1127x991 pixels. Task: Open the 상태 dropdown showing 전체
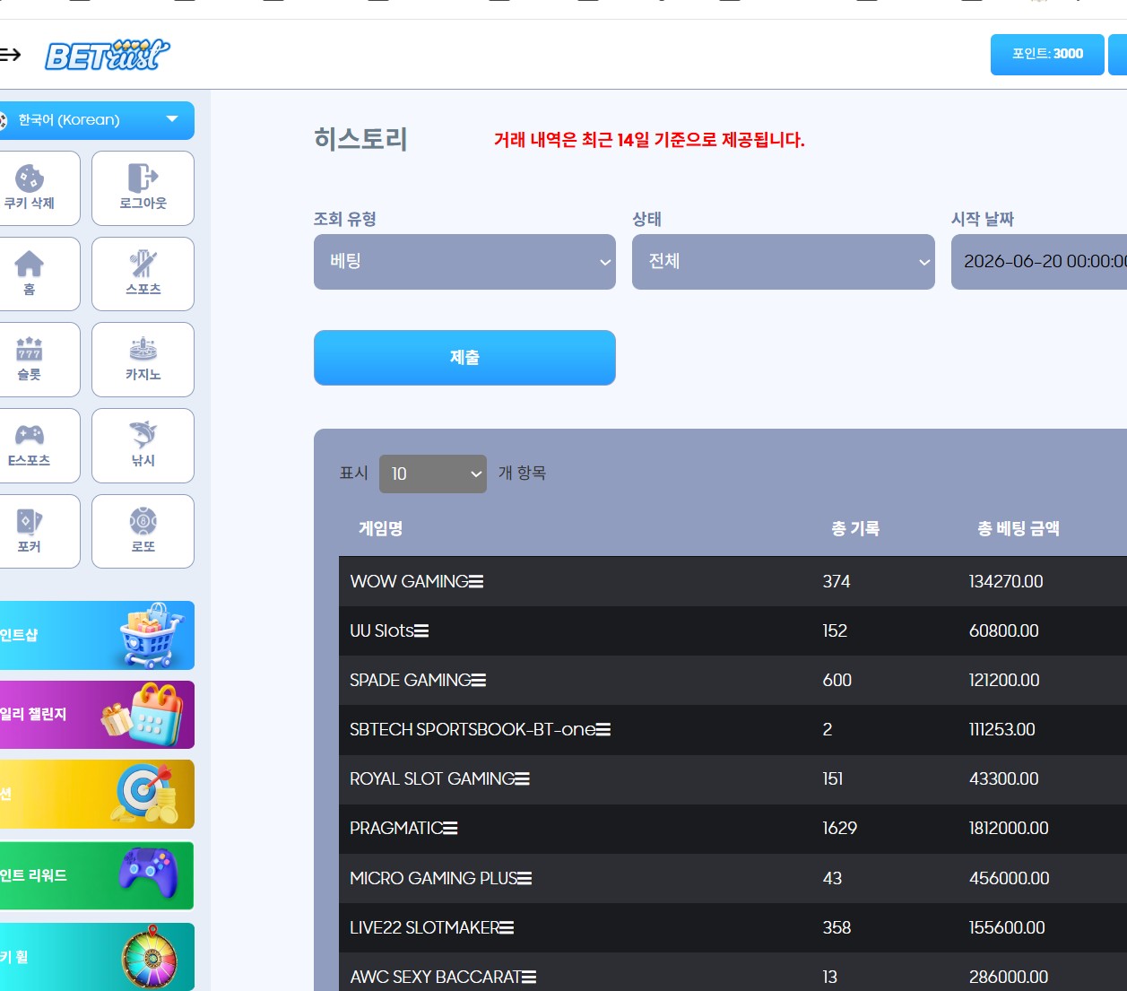tap(784, 262)
